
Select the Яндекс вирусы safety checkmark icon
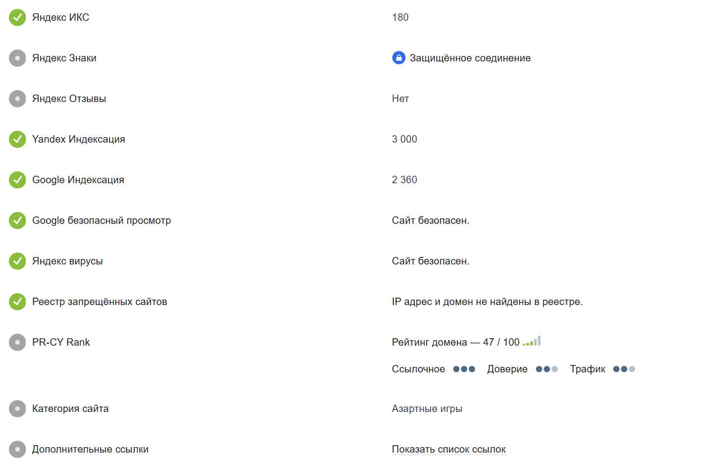point(17,261)
